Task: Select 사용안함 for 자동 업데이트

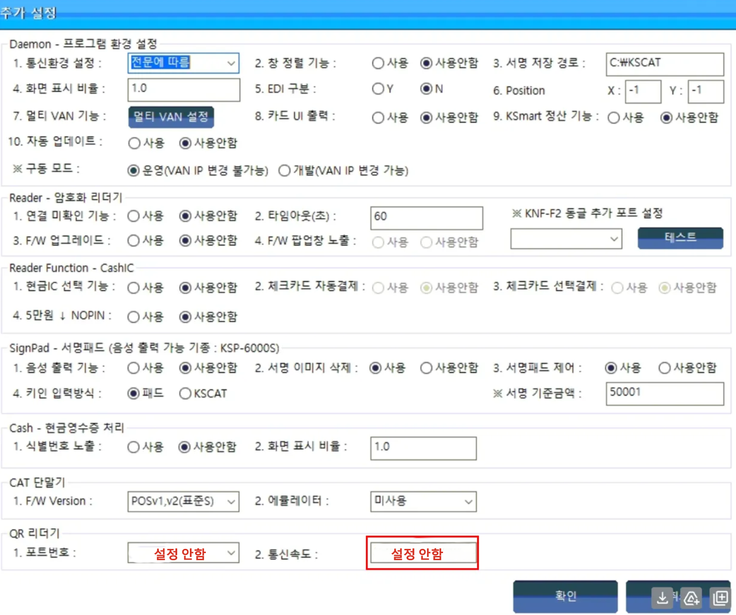Action: tap(208, 143)
